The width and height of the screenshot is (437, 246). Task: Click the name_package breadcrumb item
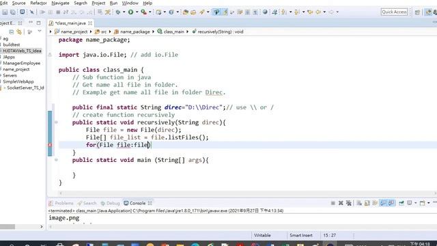coord(132,32)
